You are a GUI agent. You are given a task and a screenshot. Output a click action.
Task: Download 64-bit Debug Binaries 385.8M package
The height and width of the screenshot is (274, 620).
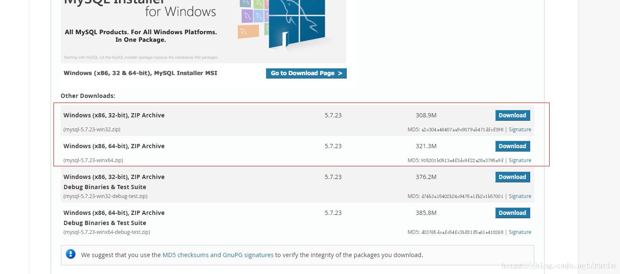(x=512, y=213)
